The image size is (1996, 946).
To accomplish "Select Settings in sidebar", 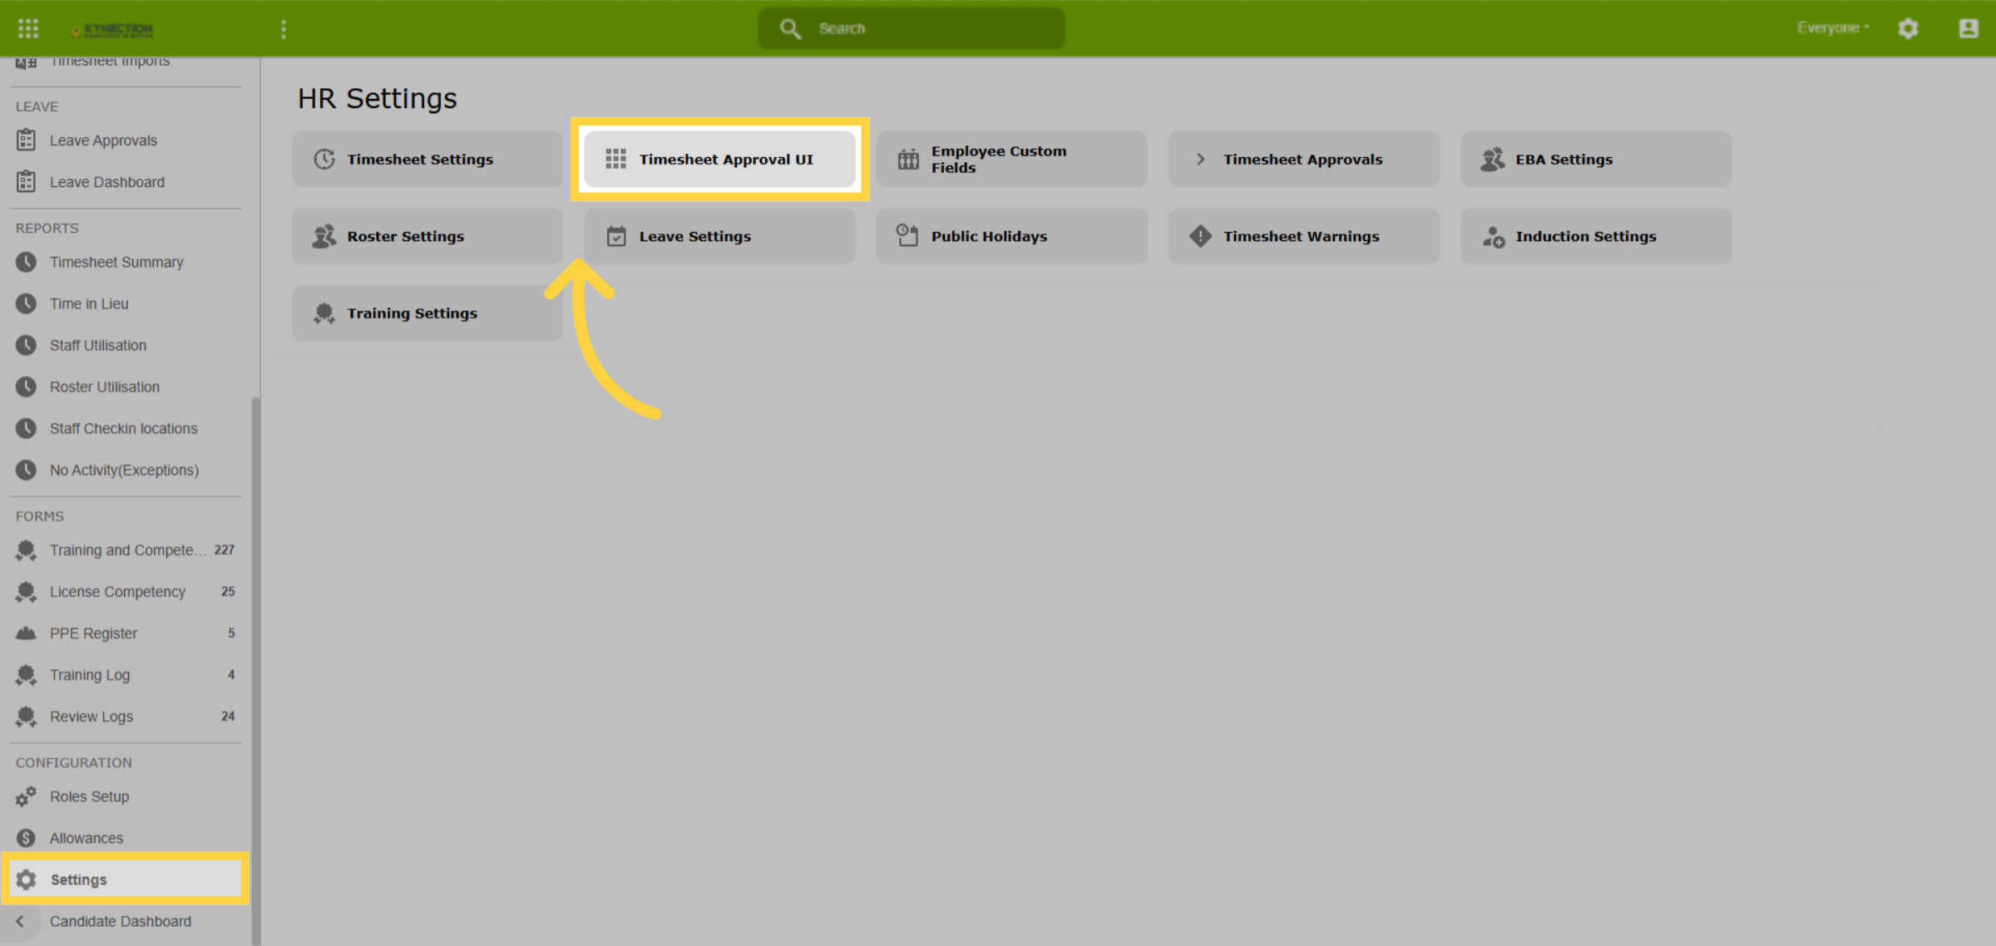I will [125, 879].
